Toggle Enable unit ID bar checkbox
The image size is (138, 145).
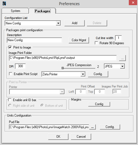coord(10,100)
